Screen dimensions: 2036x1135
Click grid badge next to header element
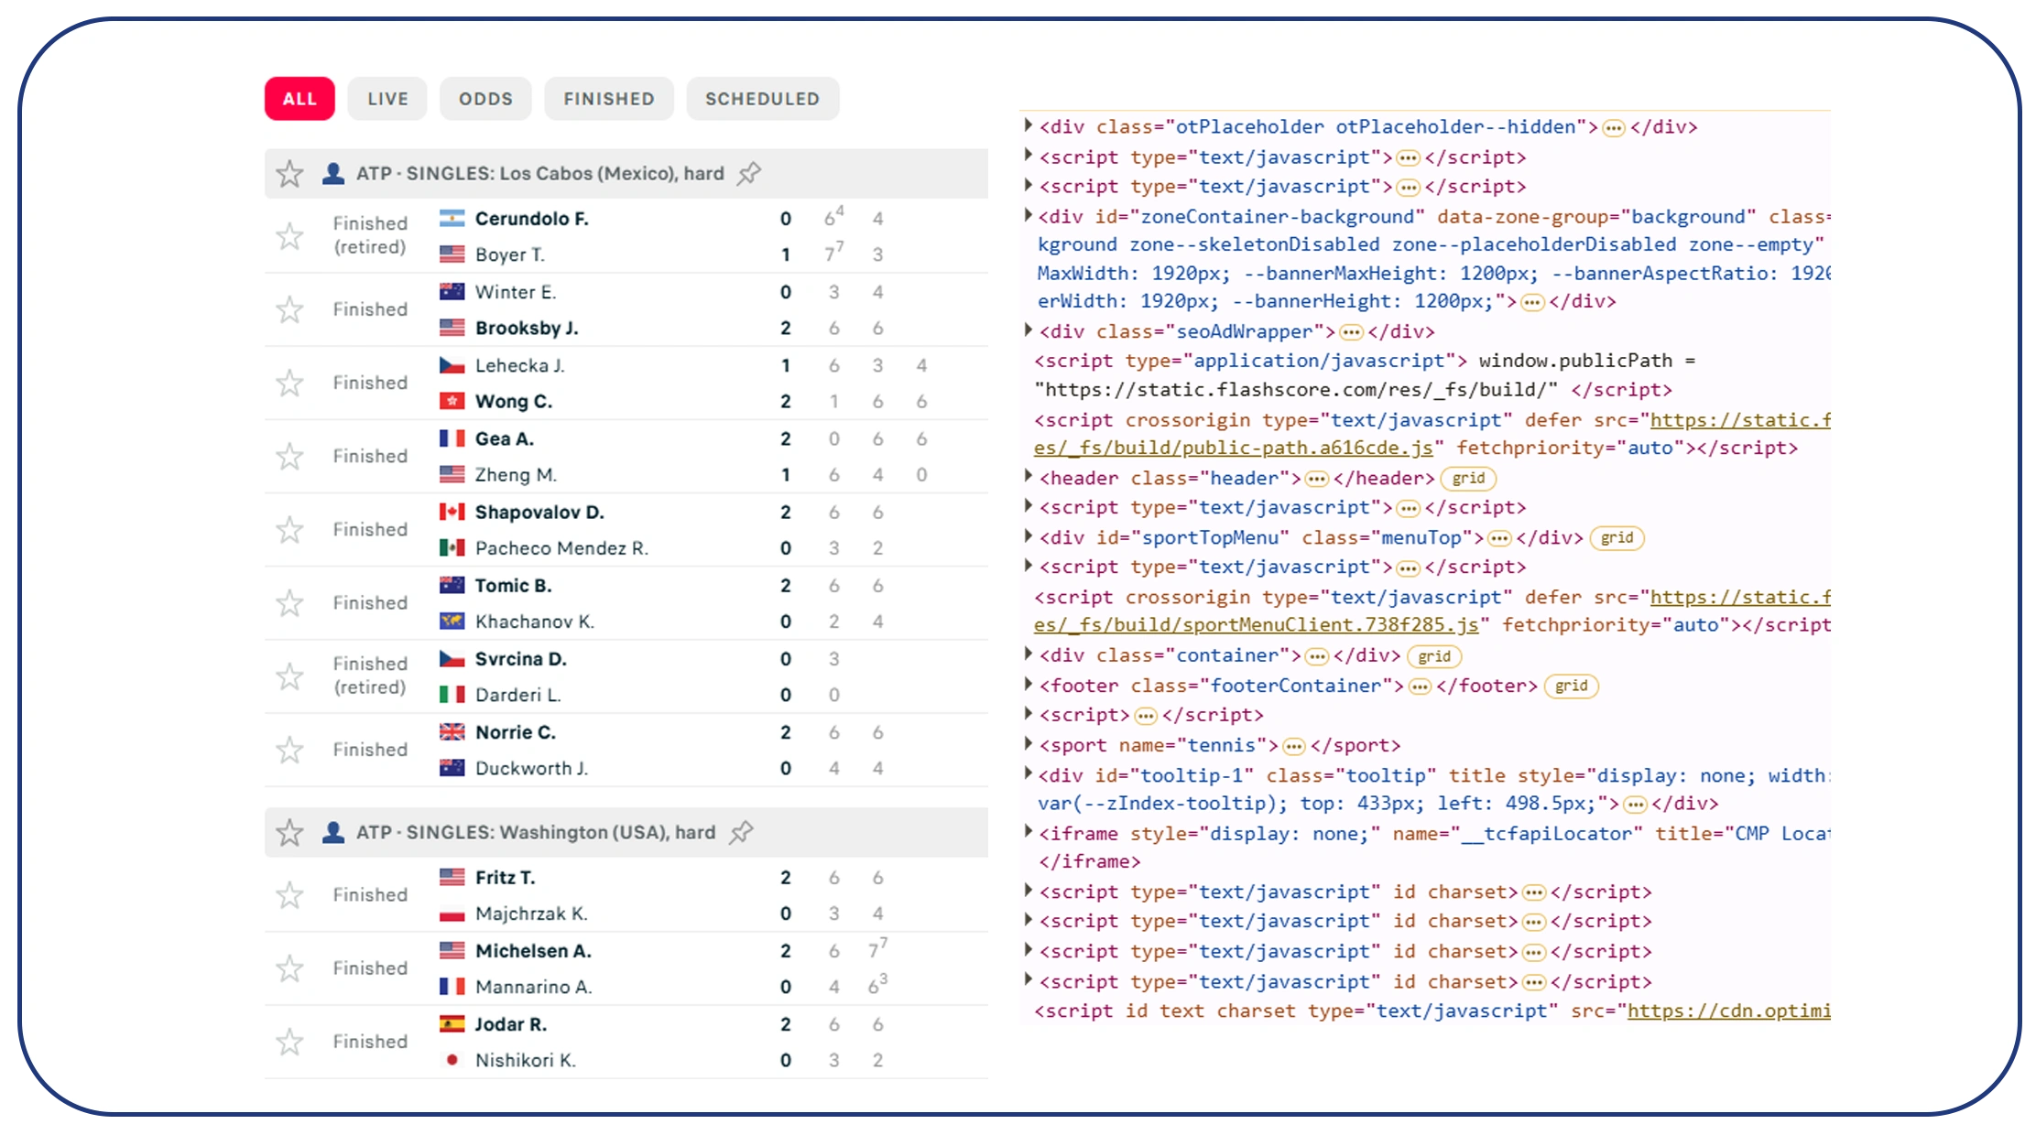[1468, 478]
